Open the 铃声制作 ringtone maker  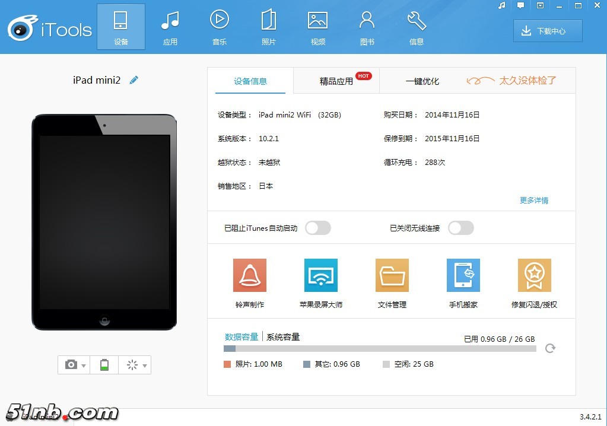pyautogui.click(x=250, y=276)
